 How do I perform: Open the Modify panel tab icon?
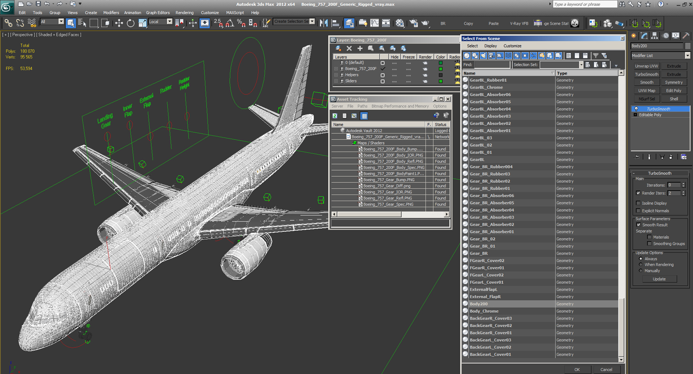point(644,36)
